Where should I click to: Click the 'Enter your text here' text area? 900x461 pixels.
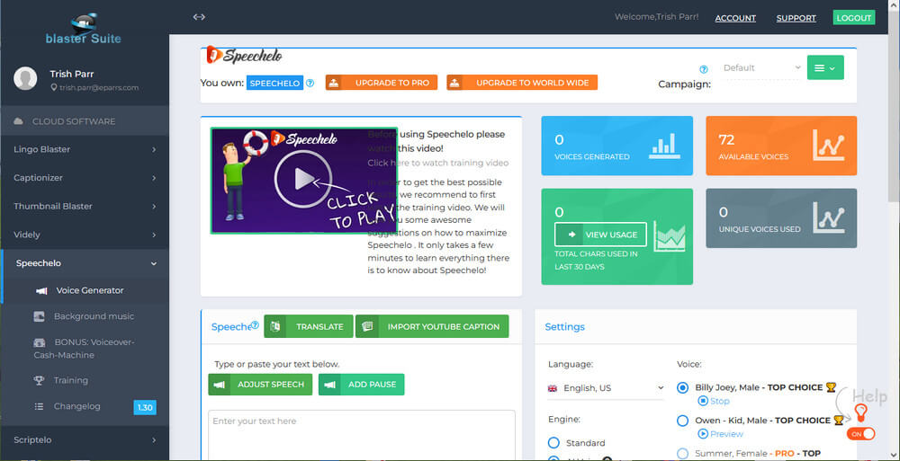click(x=362, y=435)
